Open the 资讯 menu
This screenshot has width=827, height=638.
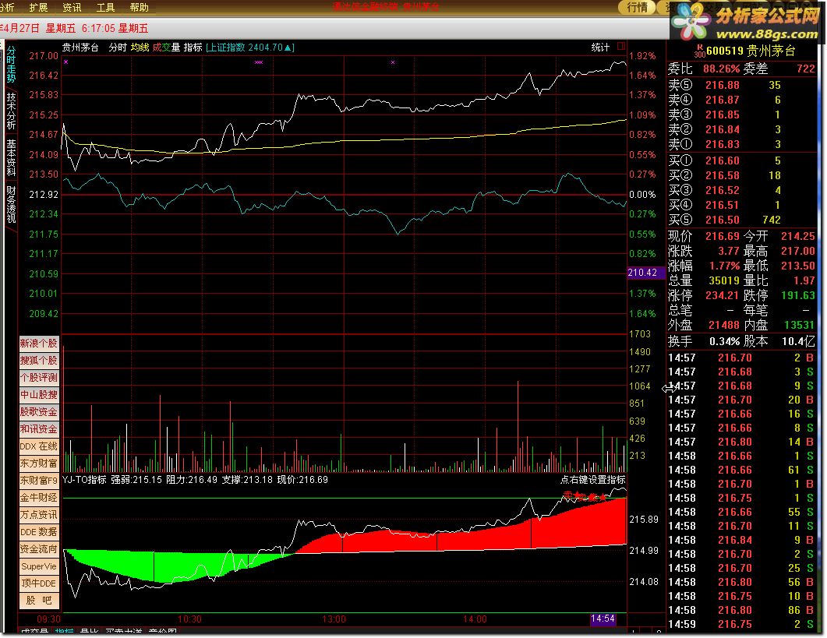[72, 7]
